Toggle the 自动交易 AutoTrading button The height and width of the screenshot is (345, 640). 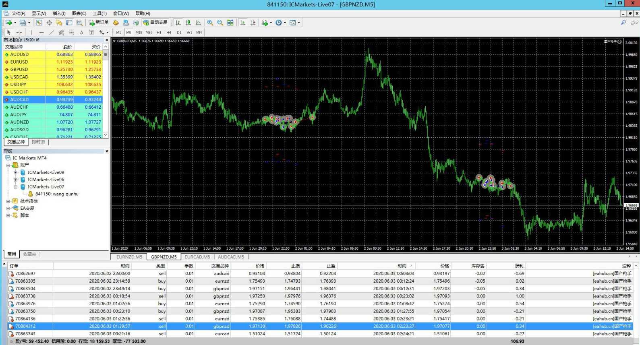coord(155,23)
